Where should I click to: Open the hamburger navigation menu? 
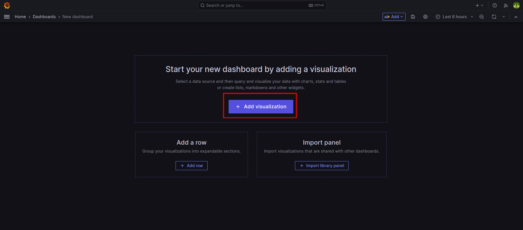tap(7, 17)
